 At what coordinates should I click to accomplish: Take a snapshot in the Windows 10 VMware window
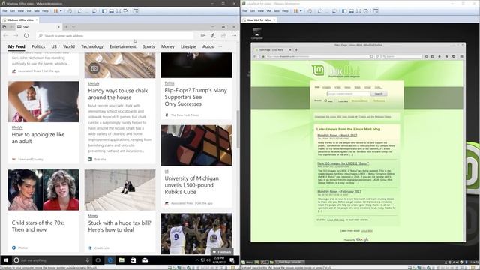tap(80, 11)
